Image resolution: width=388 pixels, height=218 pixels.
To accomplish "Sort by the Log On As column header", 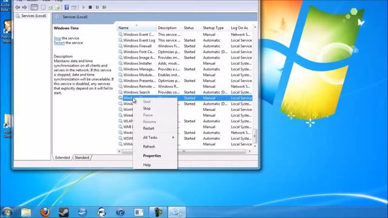I will [x=241, y=28].
